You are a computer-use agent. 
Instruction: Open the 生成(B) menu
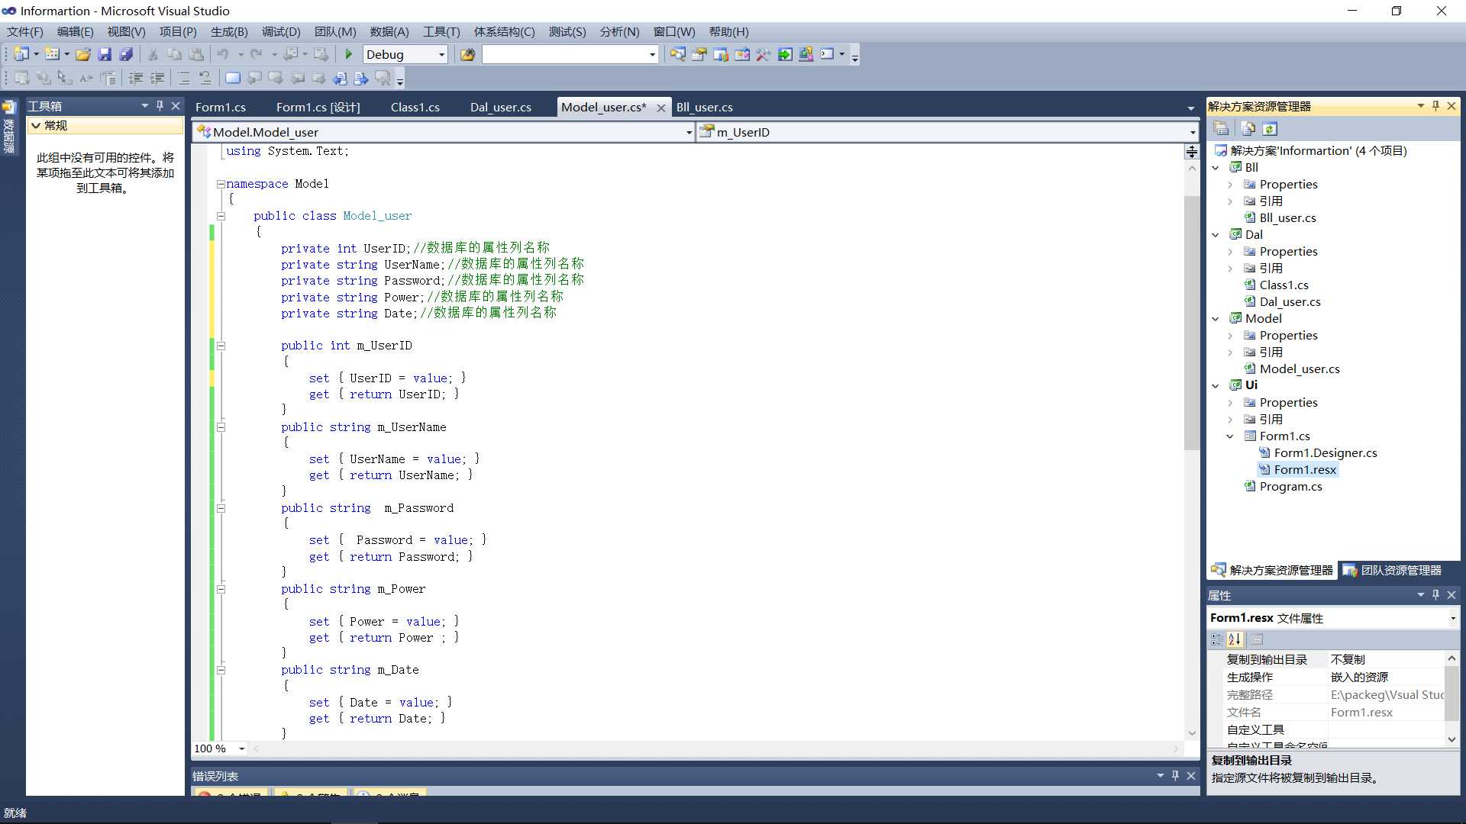(229, 31)
